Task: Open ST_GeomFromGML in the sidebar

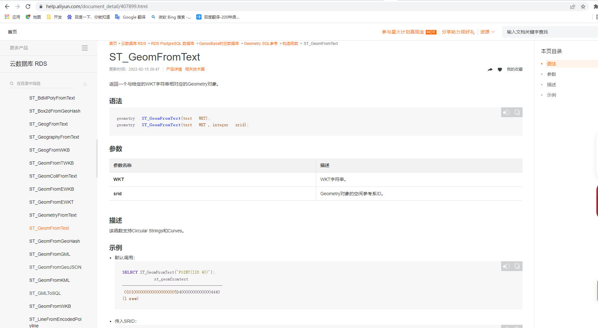Action: (x=50, y=254)
